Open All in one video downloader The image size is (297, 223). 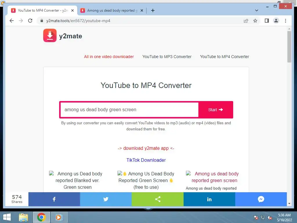click(109, 57)
